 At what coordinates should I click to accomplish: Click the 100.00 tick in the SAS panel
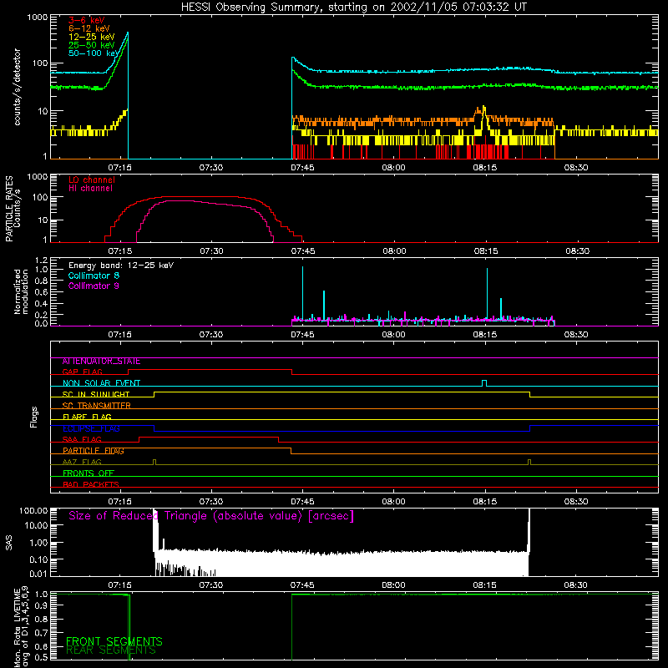tap(33, 510)
